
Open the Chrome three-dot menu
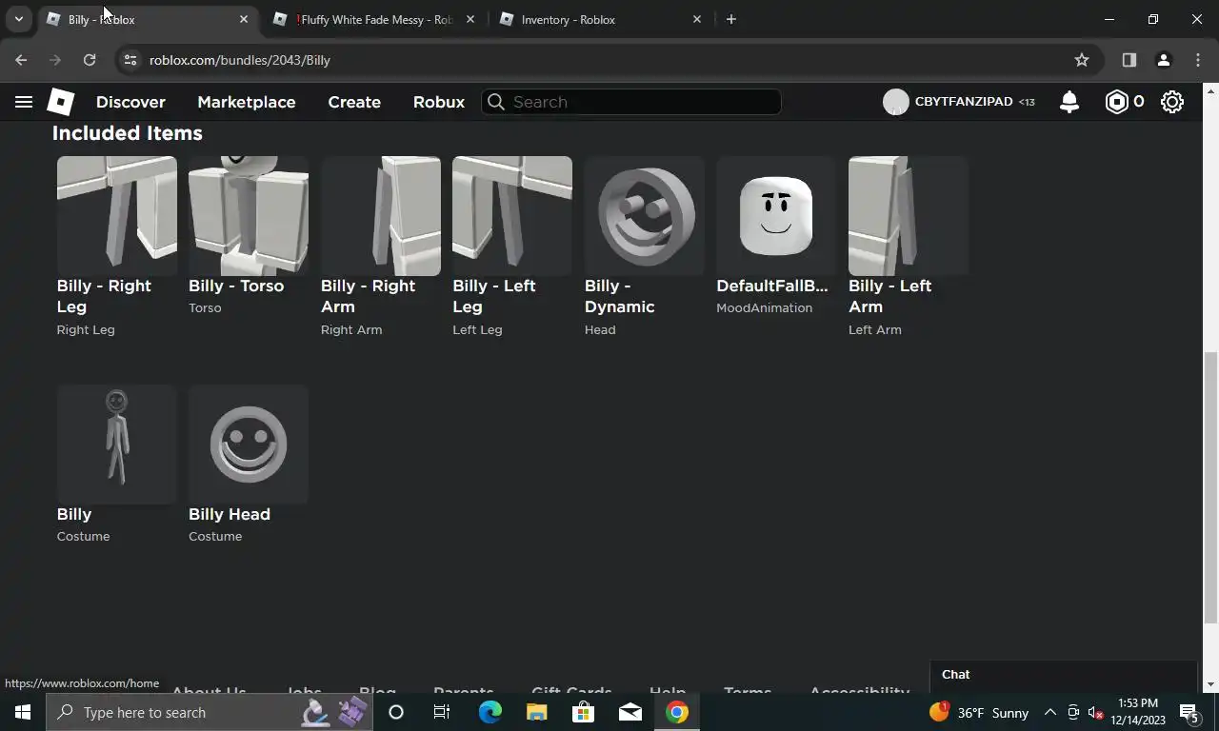pos(1198,60)
